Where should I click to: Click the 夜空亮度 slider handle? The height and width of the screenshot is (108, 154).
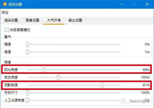click(x=58, y=77)
